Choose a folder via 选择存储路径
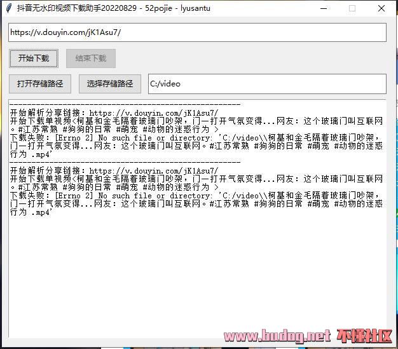Screen dimensions: 398x349 tap(109, 83)
